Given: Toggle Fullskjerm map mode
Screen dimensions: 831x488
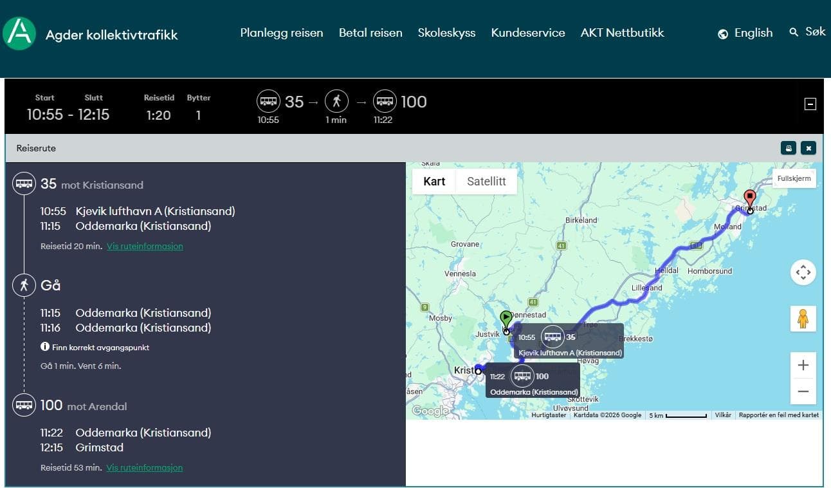Looking at the screenshot, I should pyautogui.click(x=794, y=178).
